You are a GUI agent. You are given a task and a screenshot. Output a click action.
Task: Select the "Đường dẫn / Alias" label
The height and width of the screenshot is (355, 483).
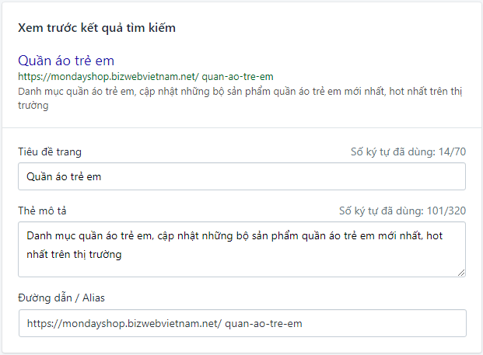point(63,296)
